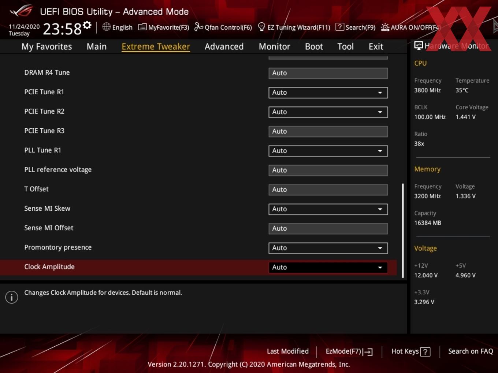Image resolution: width=498 pixels, height=373 pixels.
Task: Click the +12V 12.040 V reading
Action: 426,275
